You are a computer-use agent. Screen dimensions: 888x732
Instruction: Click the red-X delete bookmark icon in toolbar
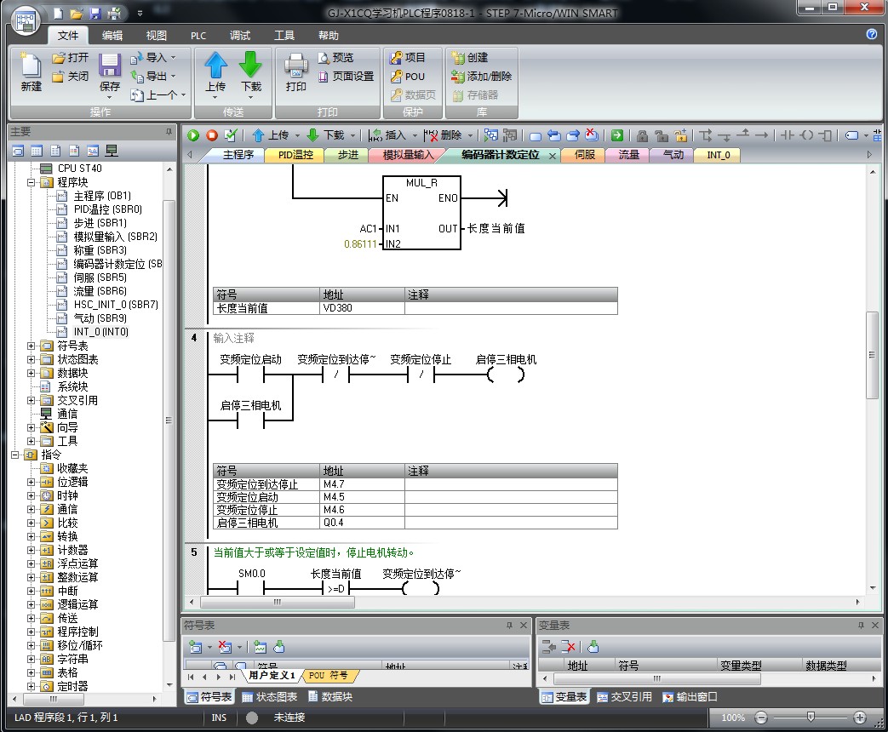pos(591,135)
